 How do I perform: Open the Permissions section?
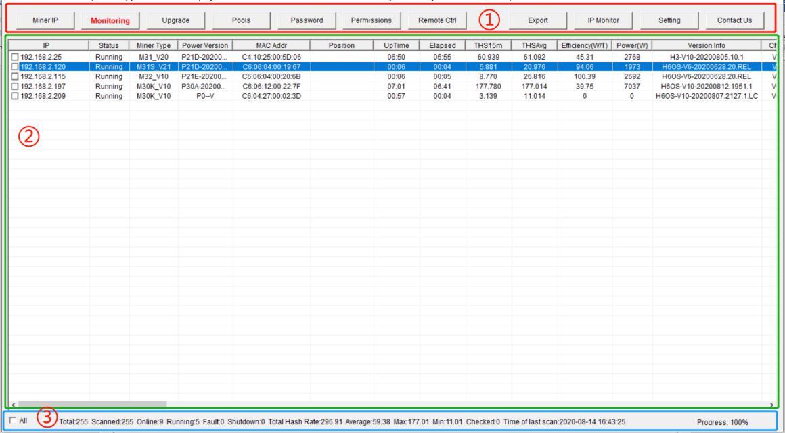click(x=372, y=20)
